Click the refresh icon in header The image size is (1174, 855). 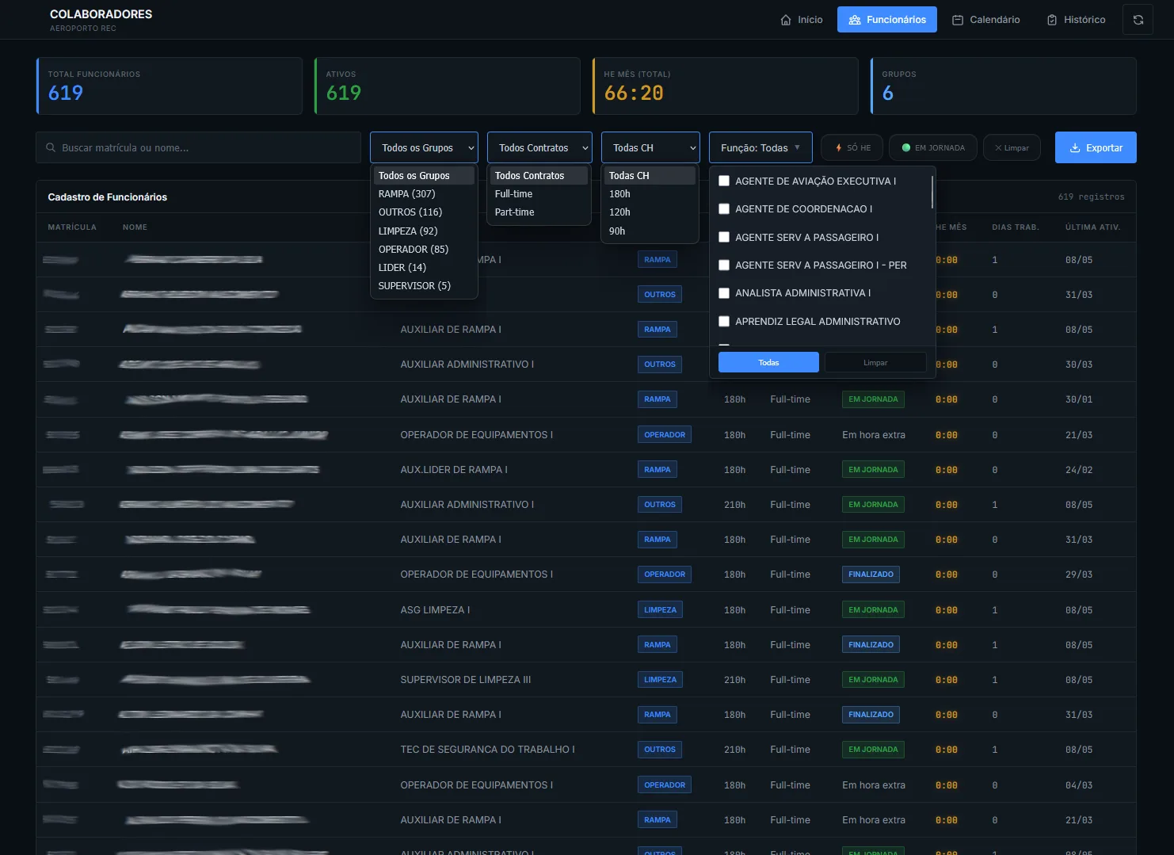point(1138,20)
